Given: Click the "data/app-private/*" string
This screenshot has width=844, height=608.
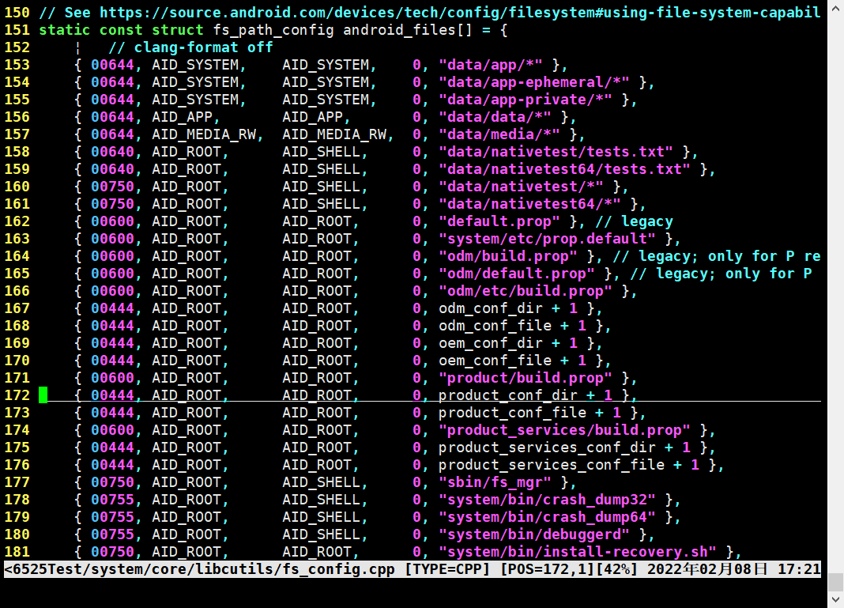Looking at the screenshot, I should [526, 99].
